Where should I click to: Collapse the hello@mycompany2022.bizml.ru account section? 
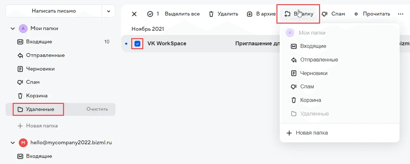coord(13,143)
